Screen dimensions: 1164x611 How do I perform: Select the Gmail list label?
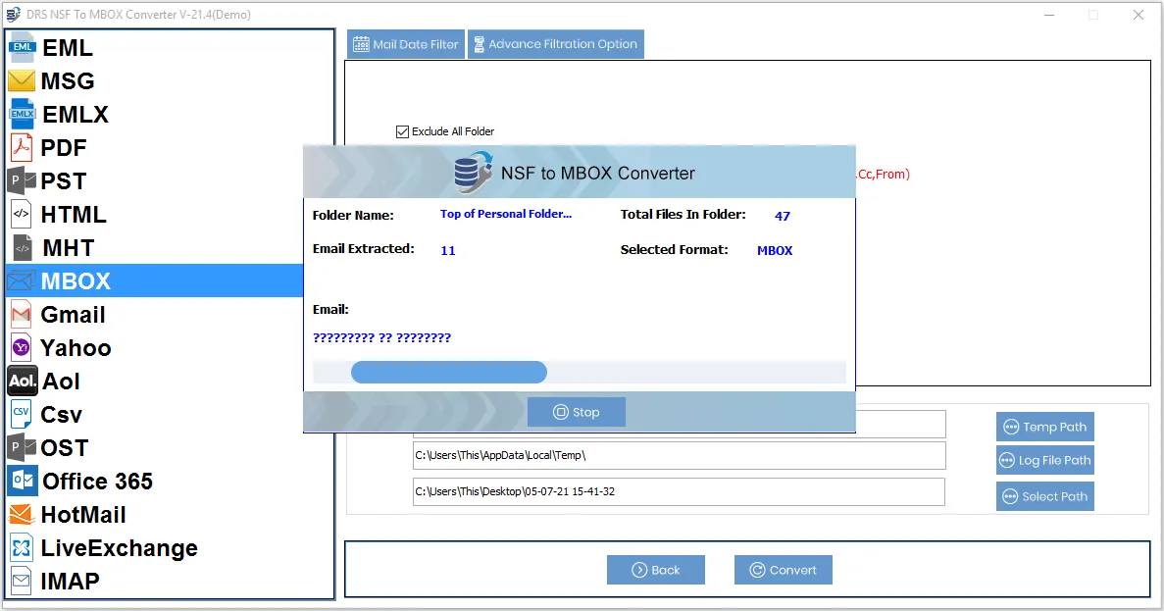(73, 315)
